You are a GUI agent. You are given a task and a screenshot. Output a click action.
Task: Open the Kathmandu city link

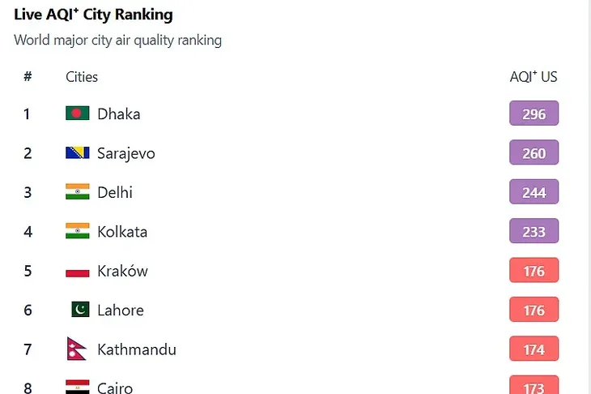(x=136, y=349)
